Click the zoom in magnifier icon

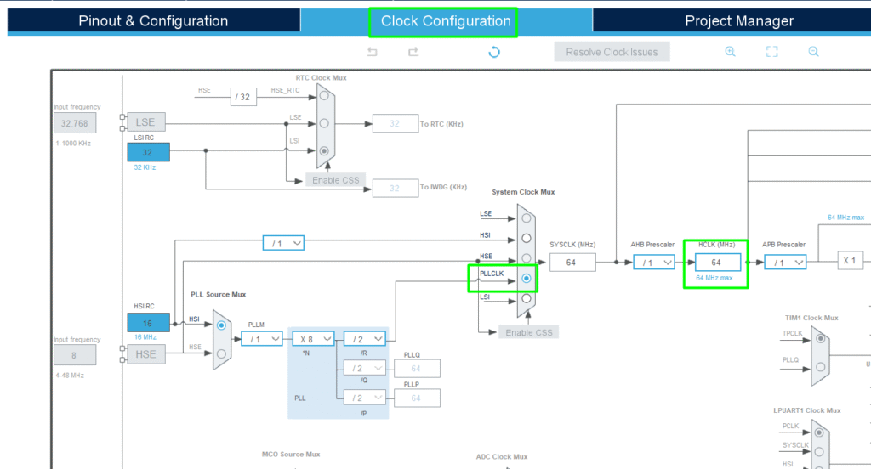click(x=730, y=52)
